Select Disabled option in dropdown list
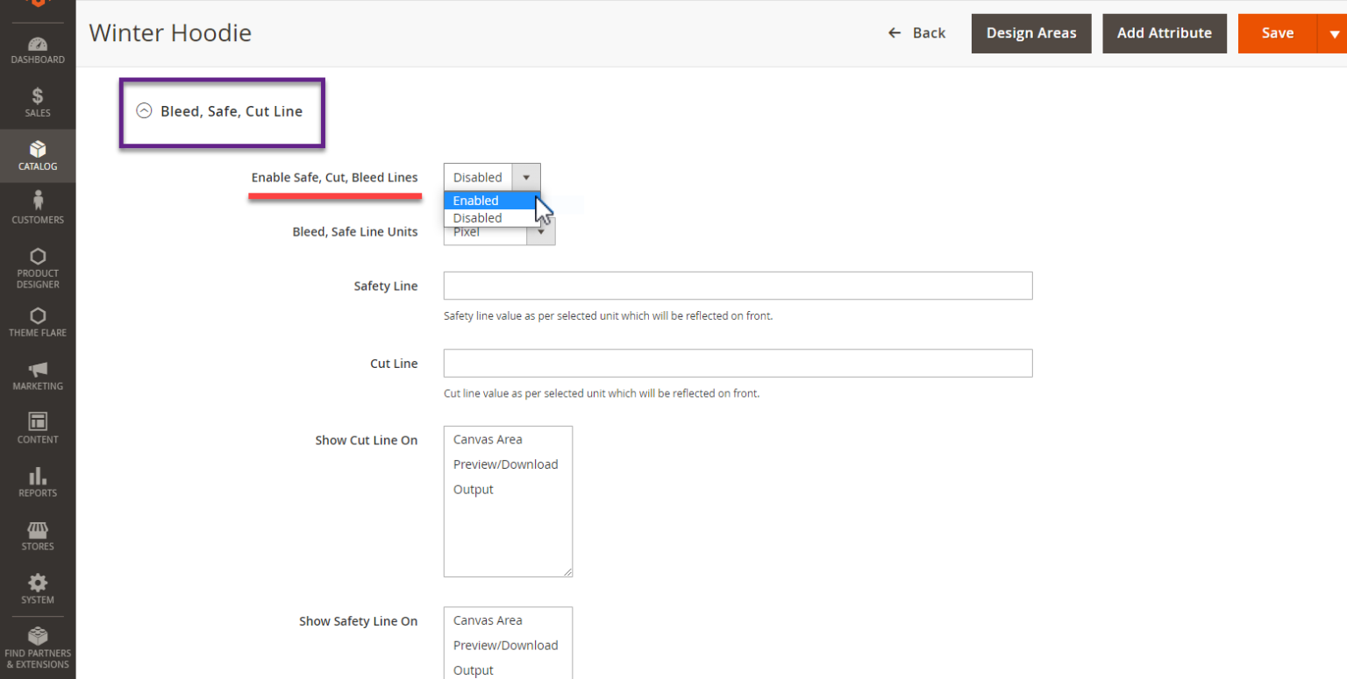Image resolution: width=1347 pixels, height=679 pixels. (478, 218)
